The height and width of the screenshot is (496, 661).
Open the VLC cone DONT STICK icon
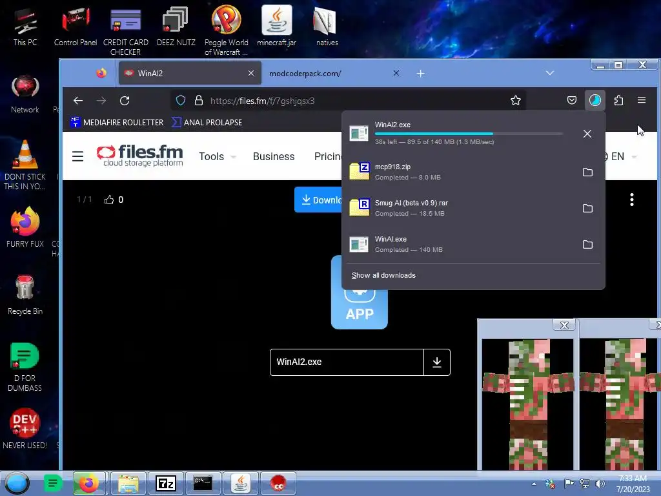click(x=25, y=165)
